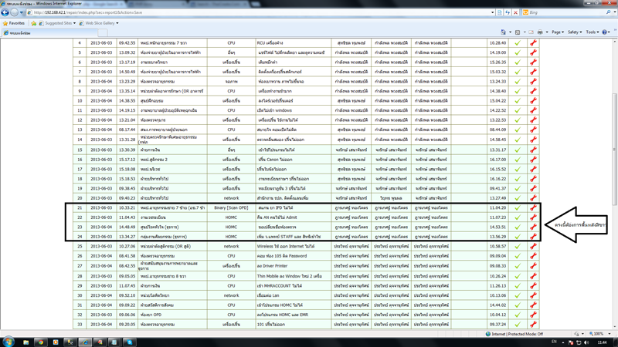Open Web Slice Gallery link
Image resolution: width=618 pixels, height=347 pixels.
(x=99, y=23)
